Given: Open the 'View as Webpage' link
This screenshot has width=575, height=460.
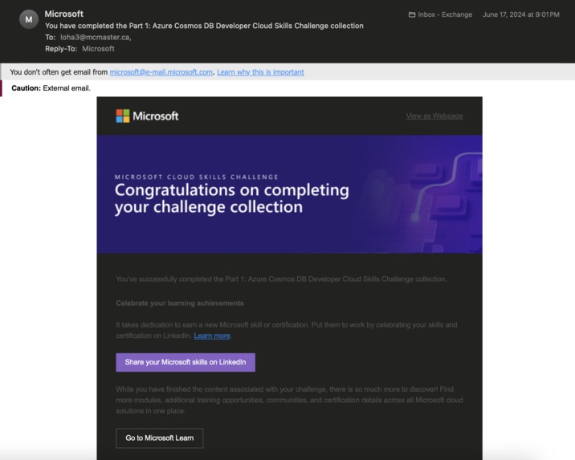Looking at the screenshot, I should 434,116.
